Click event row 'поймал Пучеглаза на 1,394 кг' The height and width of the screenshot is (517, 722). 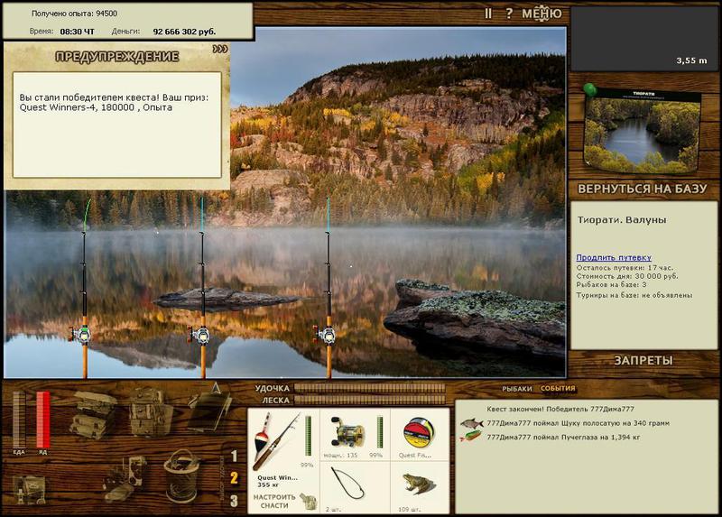(563, 437)
